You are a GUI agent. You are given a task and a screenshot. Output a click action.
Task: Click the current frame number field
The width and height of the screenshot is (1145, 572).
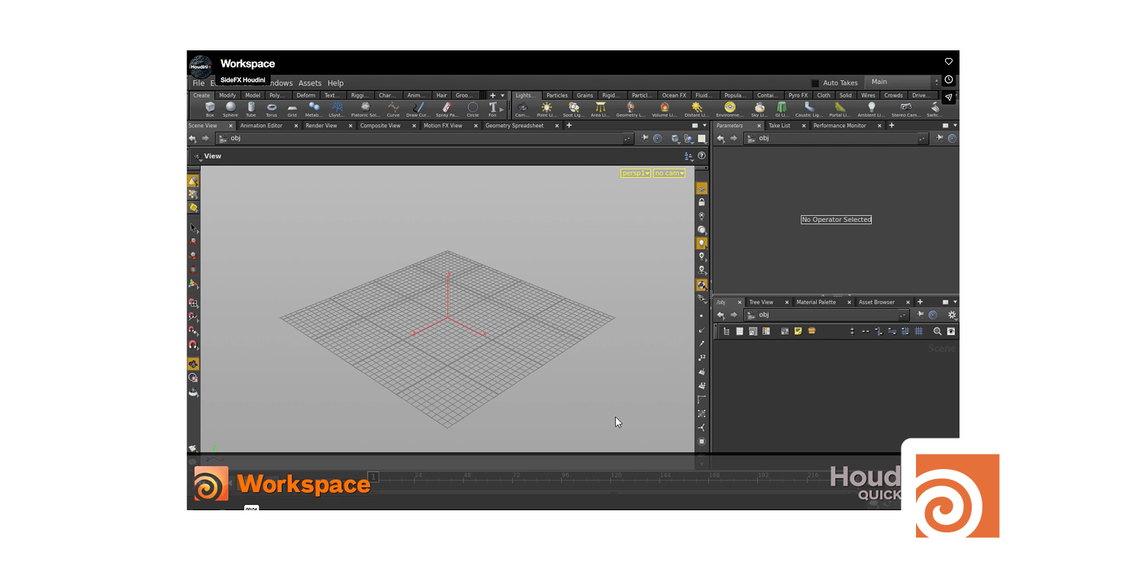(x=373, y=477)
